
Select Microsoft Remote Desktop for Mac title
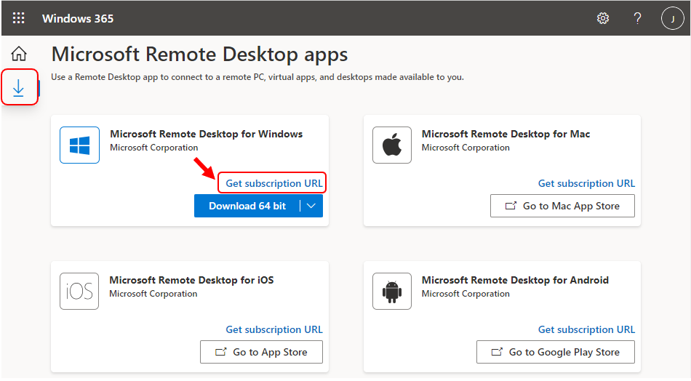506,134
